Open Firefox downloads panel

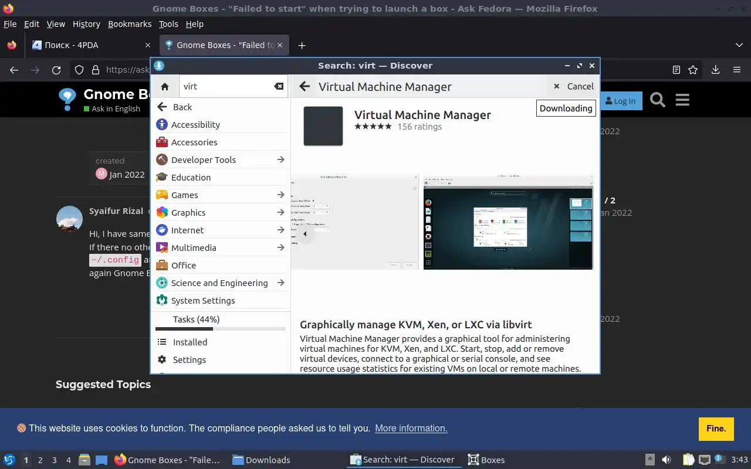(x=715, y=70)
